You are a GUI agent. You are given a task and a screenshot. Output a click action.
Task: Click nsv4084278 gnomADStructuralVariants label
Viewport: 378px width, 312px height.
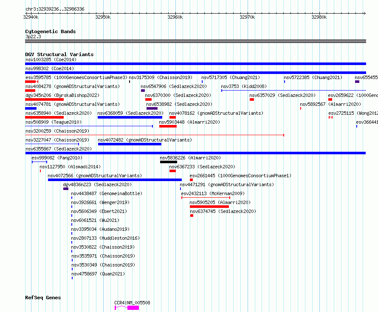tap(73, 86)
